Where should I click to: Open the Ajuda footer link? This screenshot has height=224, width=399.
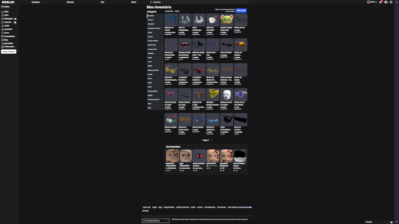pos(193,207)
